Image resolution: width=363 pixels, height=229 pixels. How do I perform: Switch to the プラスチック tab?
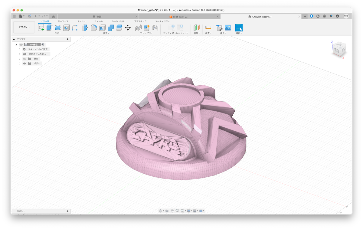point(140,21)
